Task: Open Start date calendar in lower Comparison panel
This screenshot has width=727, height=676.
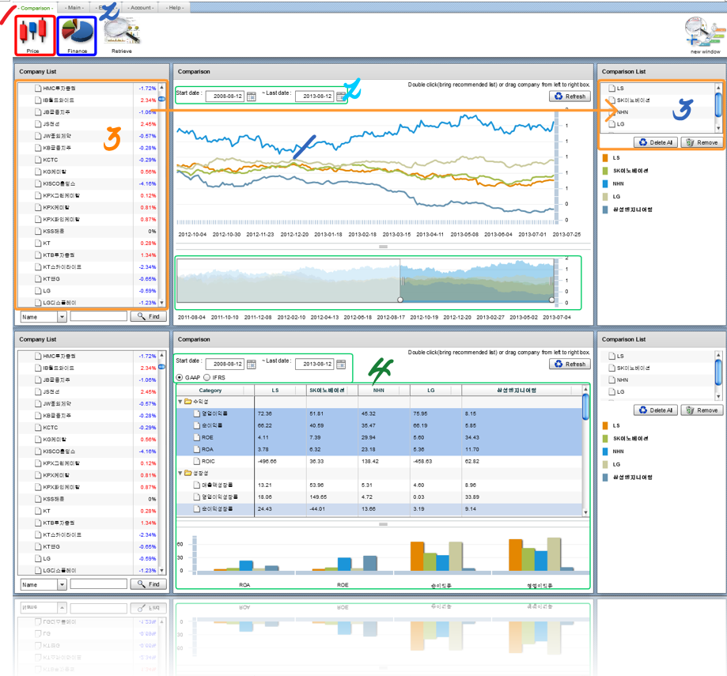Action: 252,364
